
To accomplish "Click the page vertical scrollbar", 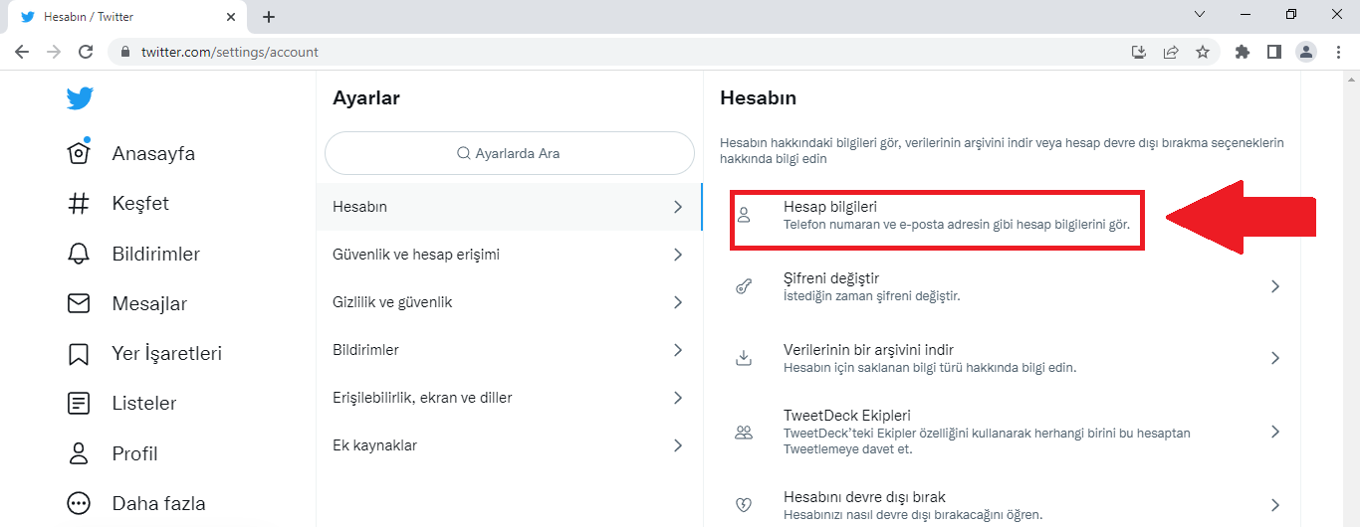I will click(1351, 298).
